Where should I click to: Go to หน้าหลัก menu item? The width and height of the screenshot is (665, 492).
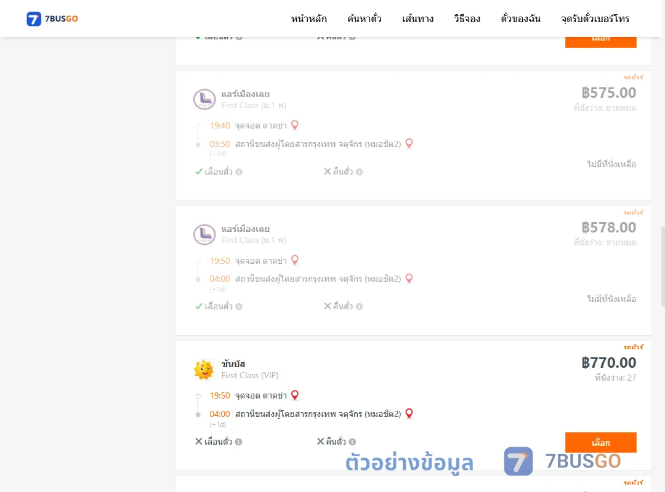coord(308,18)
